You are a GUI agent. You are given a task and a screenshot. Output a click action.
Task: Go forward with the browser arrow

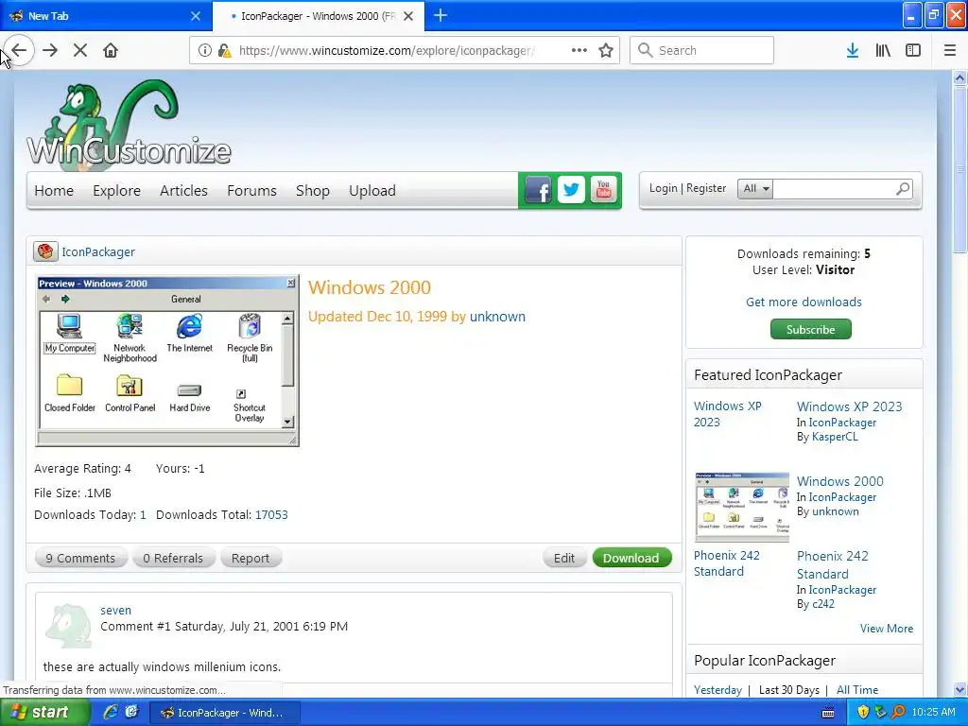50,51
